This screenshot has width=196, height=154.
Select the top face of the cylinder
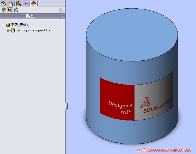[132, 35]
